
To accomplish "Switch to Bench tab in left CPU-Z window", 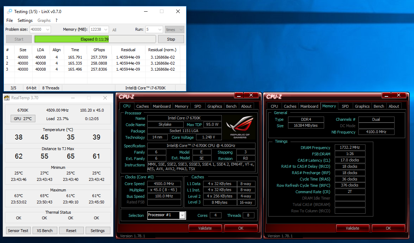I will [231, 106].
